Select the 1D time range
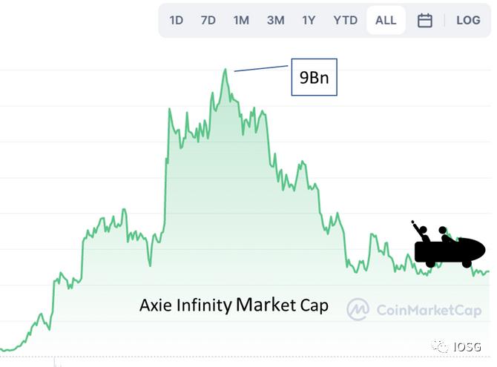The width and height of the screenshot is (497, 367). [x=176, y=21]
